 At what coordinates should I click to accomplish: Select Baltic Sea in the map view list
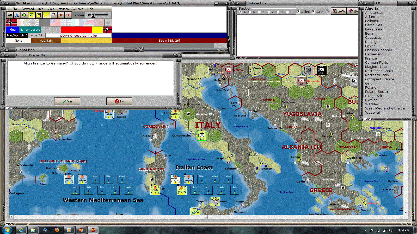click(x=373, y=25)
